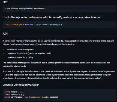Click the paragraph starting "A connection manager first disconnects"

coord(58,75)
